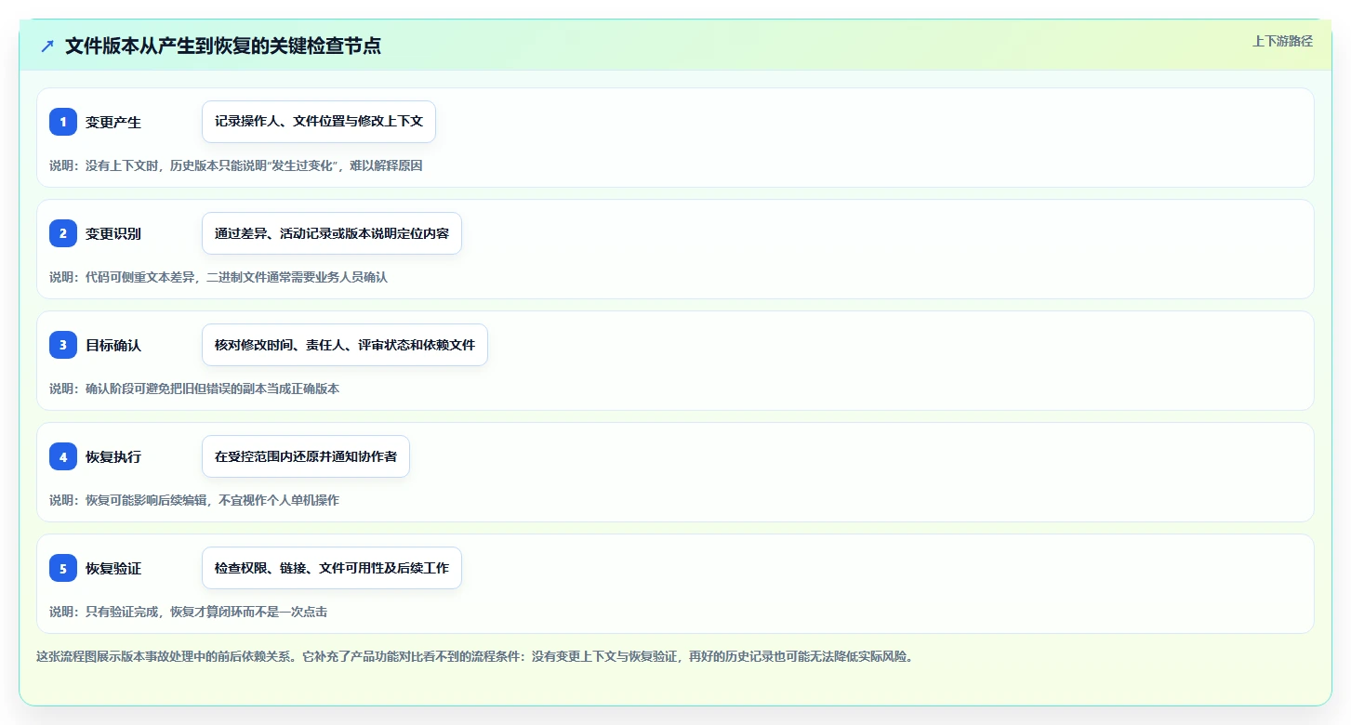1351x725 pixels.
Task: Click the note 说明：只有验证完成，恢复才算闭环…
Action: (188, 612)
